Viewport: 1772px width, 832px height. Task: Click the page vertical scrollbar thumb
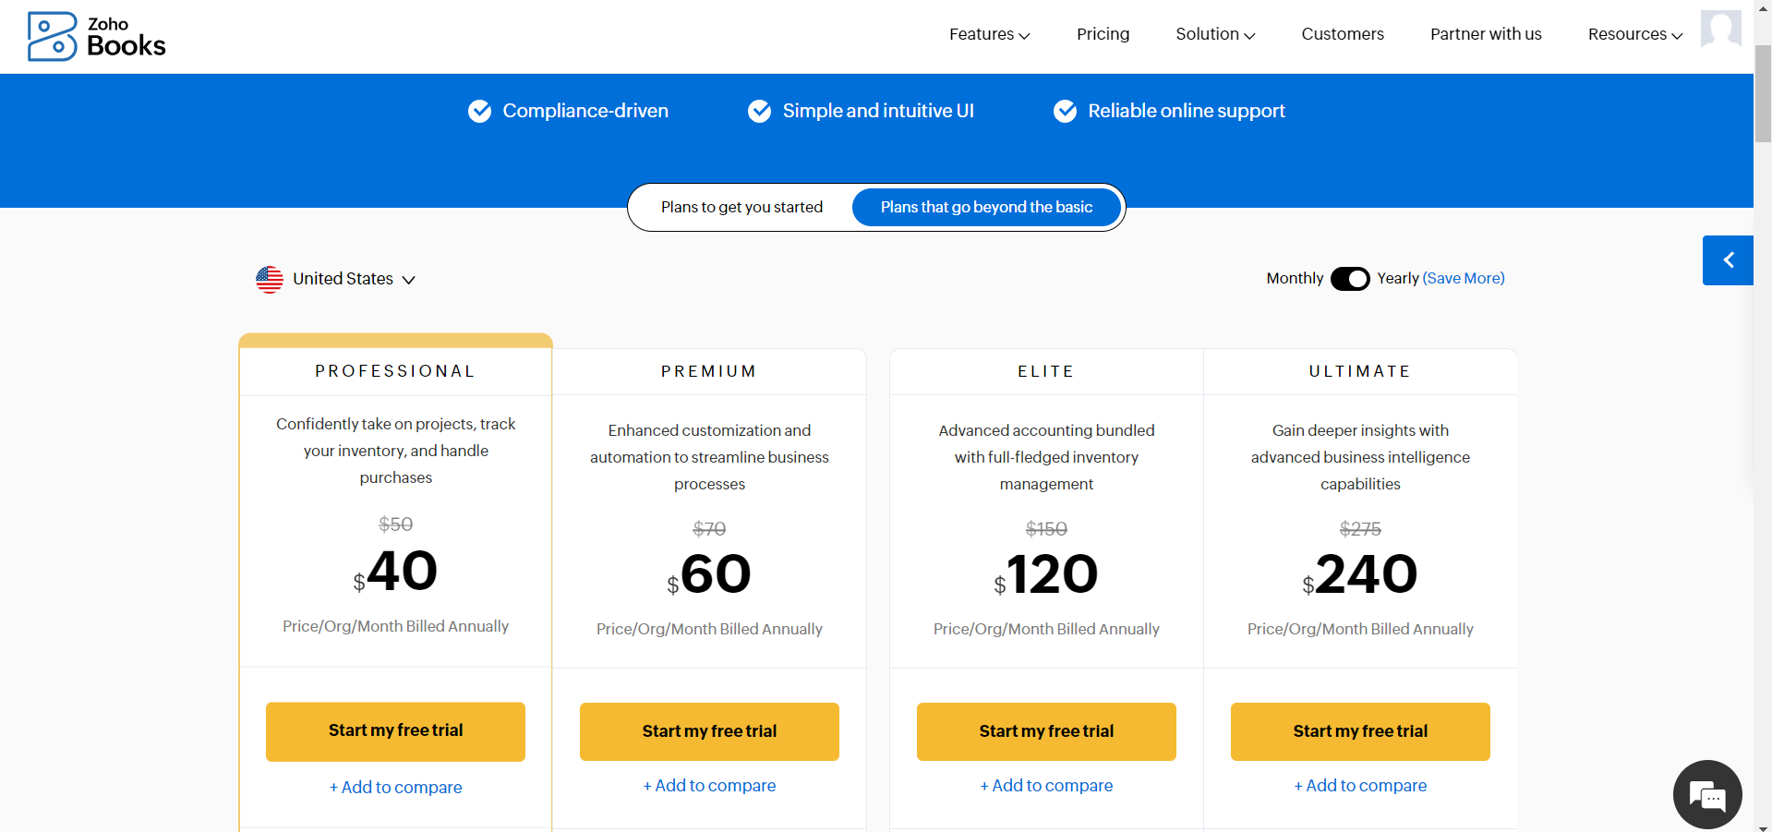[1763, 92]
